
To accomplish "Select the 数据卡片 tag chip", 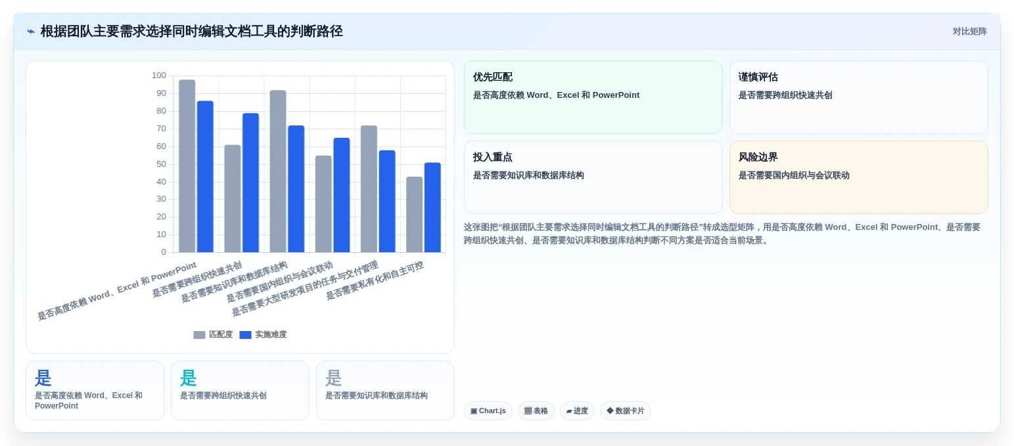I will [x=625, y=411].
